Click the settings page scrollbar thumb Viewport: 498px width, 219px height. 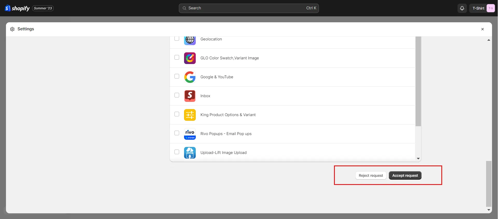click(489, 184)
